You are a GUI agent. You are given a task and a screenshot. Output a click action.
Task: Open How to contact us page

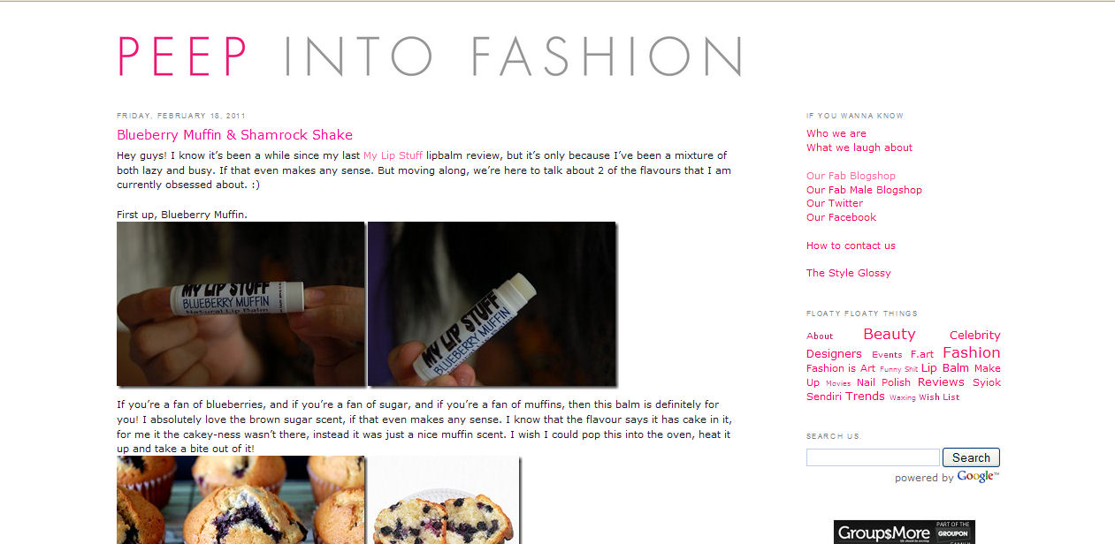(x=851, y=246)
